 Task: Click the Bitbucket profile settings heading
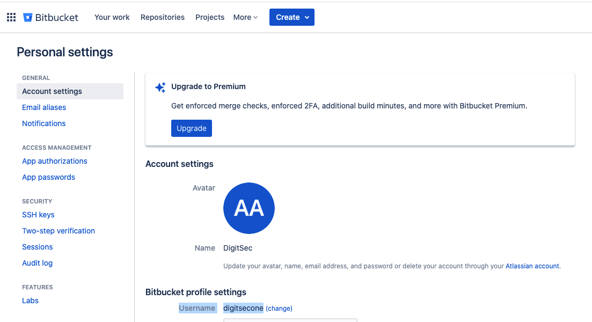pos(195,292)
